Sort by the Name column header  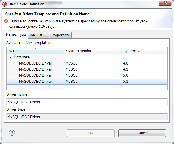36,51
